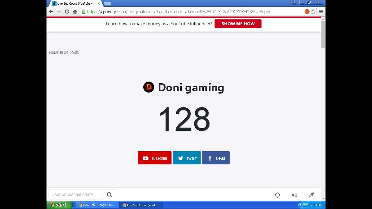Viewport: 372px width, 209px height.
Task: Click the vertical scrollbar thumb
Action: 323,34
